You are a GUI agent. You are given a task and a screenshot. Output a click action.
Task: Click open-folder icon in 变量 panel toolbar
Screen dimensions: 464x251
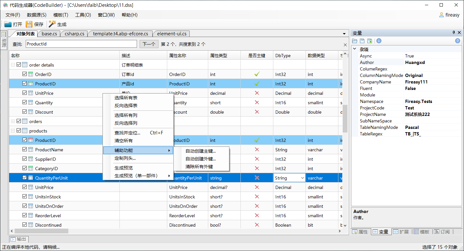355,41
